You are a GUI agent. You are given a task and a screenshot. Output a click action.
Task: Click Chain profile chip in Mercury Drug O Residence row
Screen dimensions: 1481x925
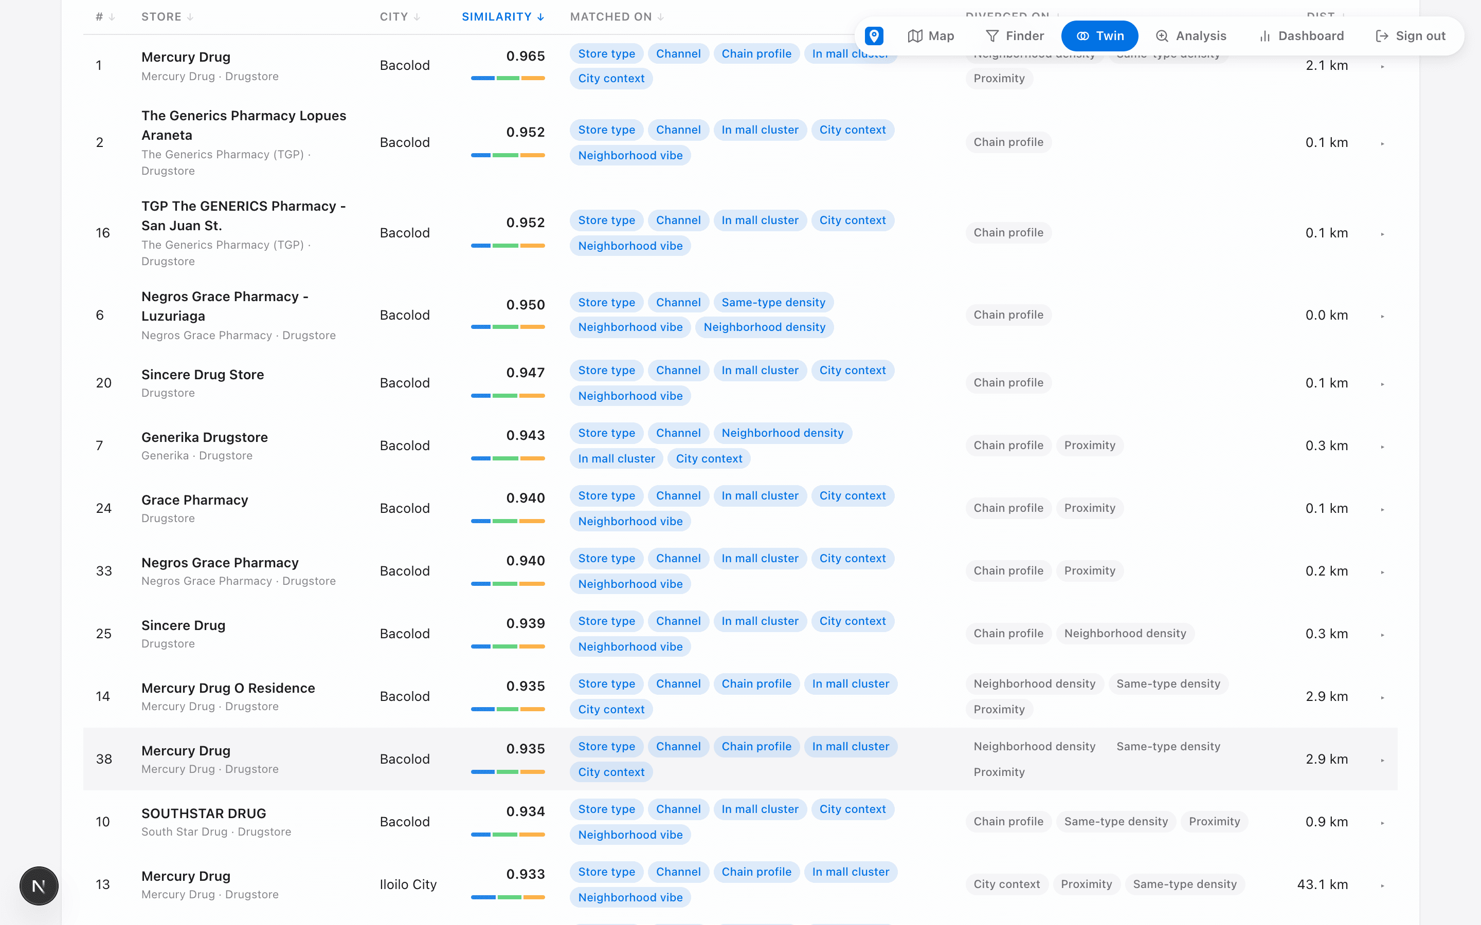(x=756, y=684)
